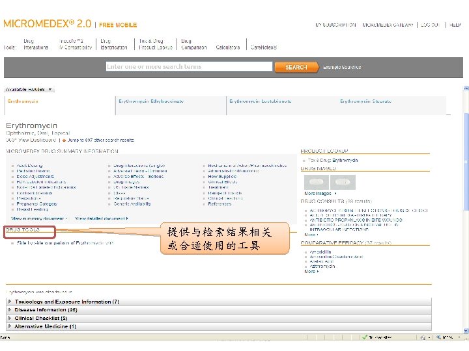The image size is (469, 351).
Task: Open the Clinical Effects link
Action: click(x=223, y=182)
